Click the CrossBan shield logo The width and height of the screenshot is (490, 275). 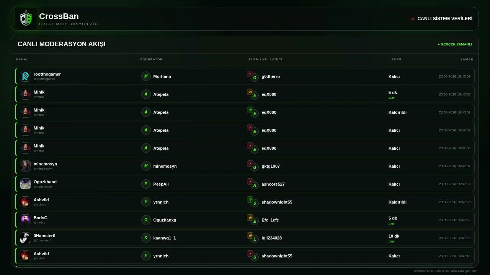pyautogui.click(x=26, y=19)
